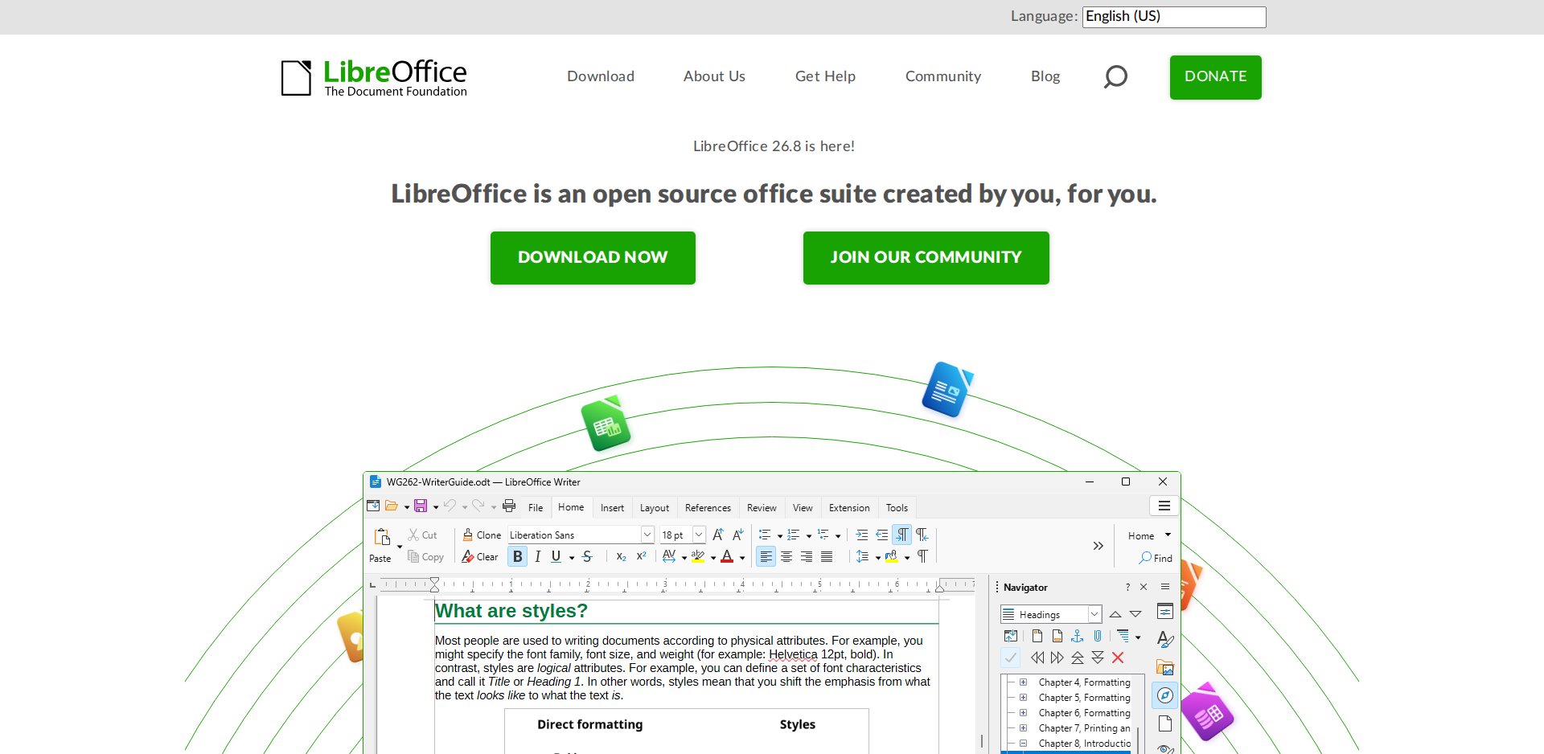Click the Center alignment icon
The image size is (1544, 754).
click(x=786, y=556)
